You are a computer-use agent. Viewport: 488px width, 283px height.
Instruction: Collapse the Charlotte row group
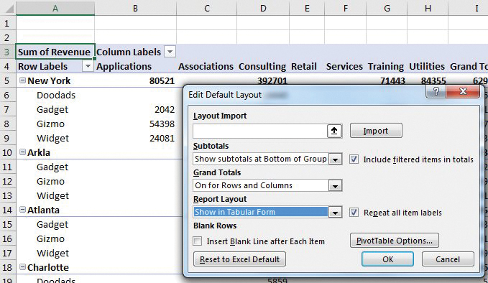coord(22,266)
